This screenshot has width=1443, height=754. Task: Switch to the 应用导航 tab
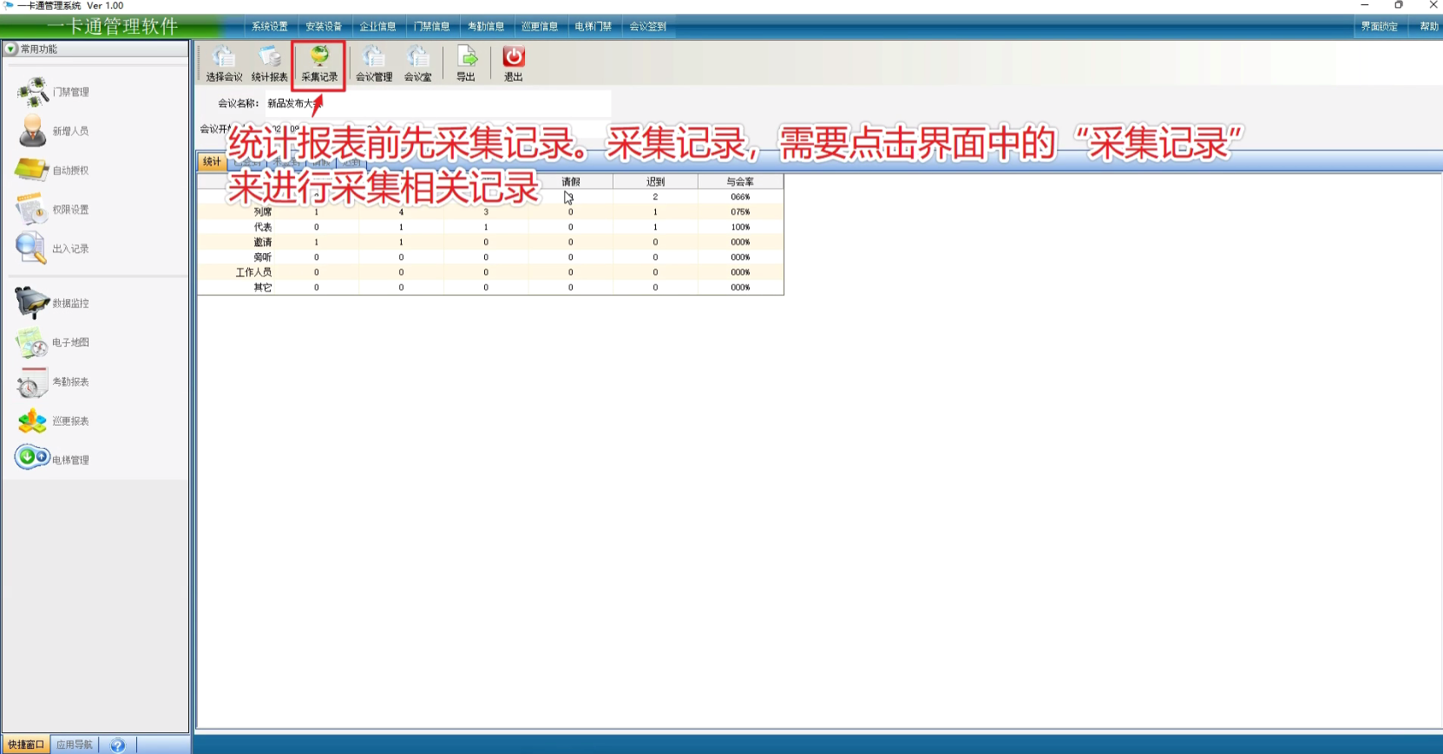click(75, 744)
